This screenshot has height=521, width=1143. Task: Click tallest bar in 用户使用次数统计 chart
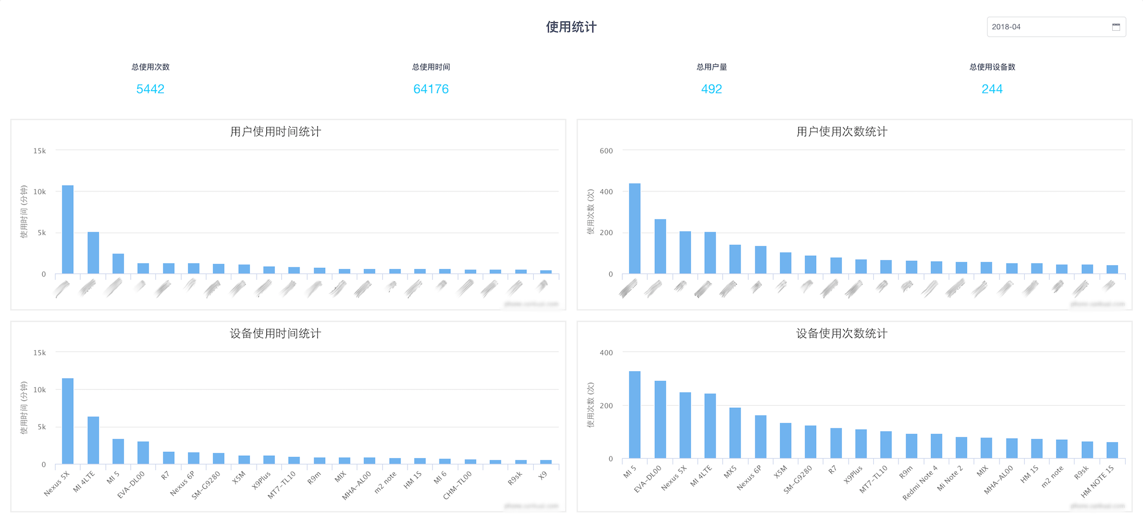(634, 229)
